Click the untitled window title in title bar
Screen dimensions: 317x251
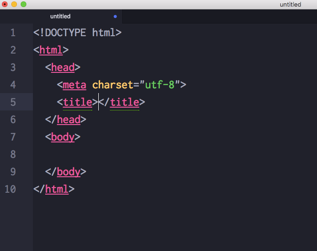click(290, 4)
